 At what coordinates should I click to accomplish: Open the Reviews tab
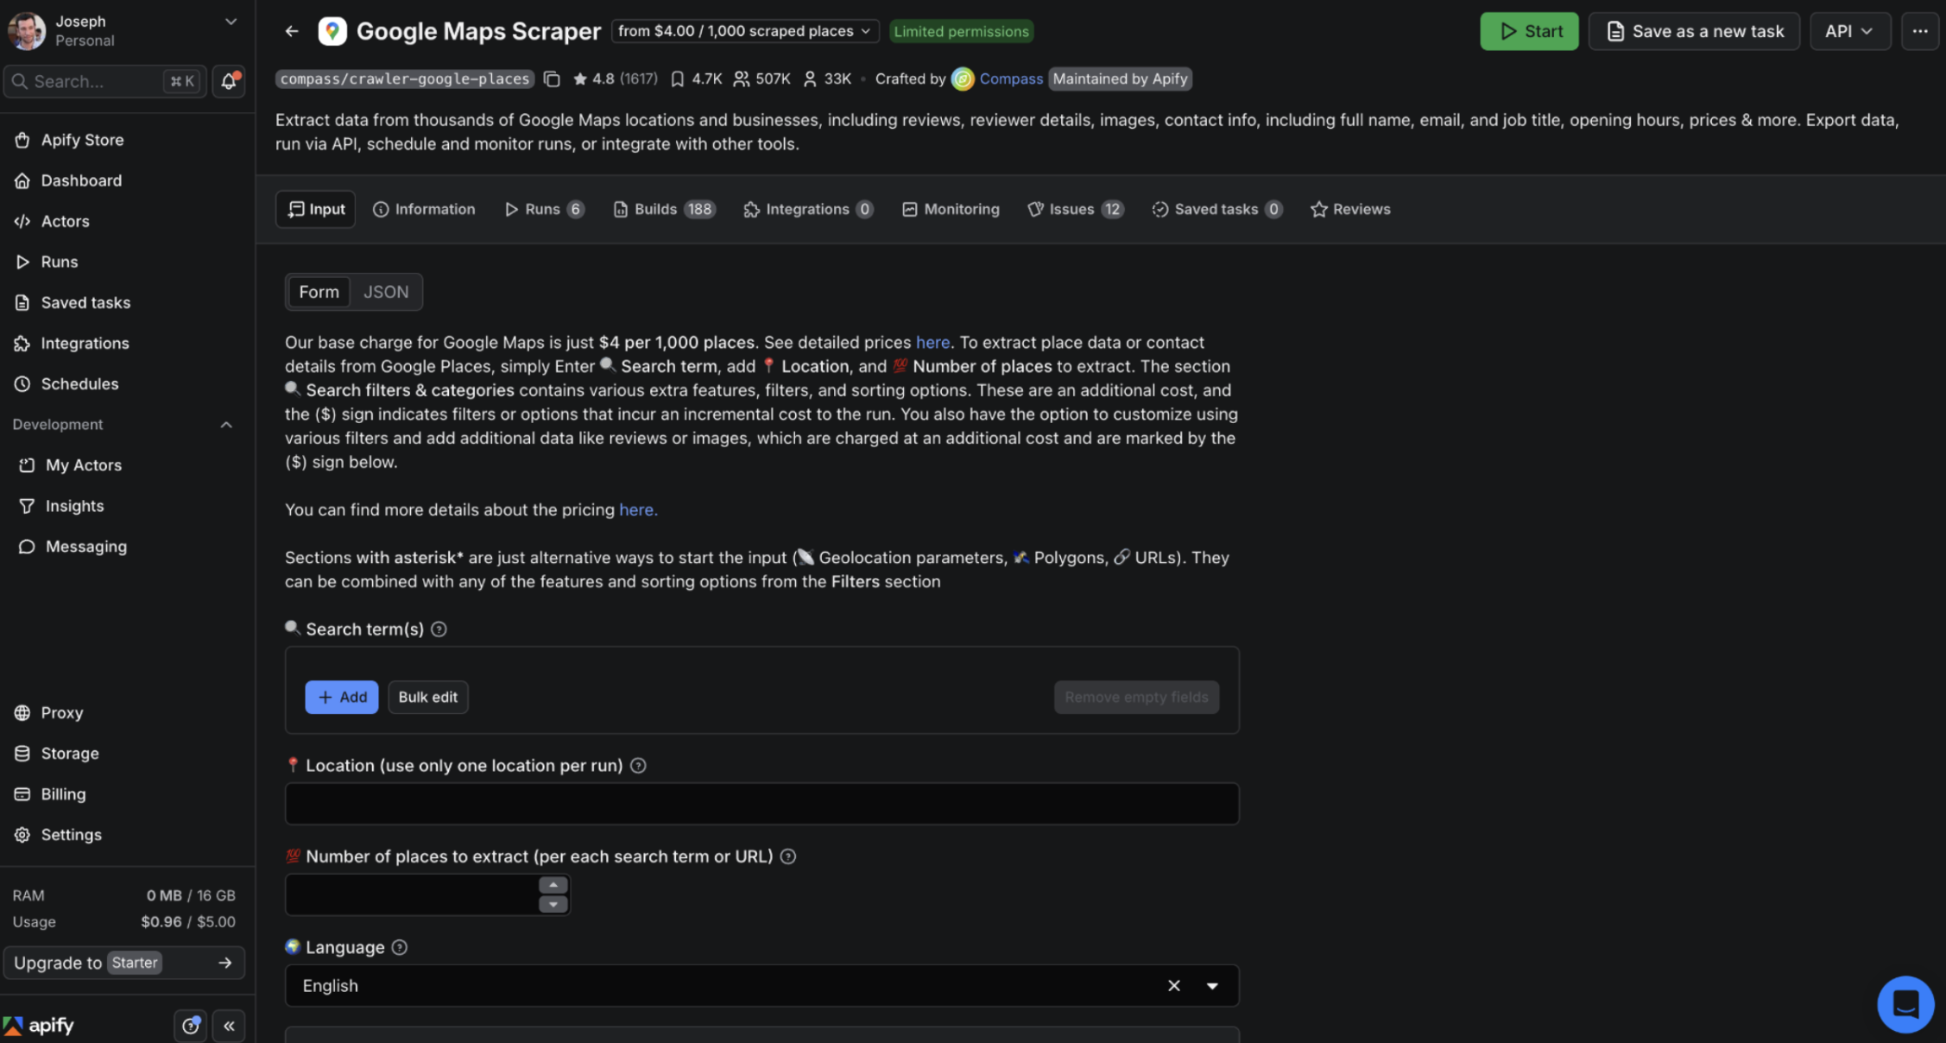(x=1350, y=209)
